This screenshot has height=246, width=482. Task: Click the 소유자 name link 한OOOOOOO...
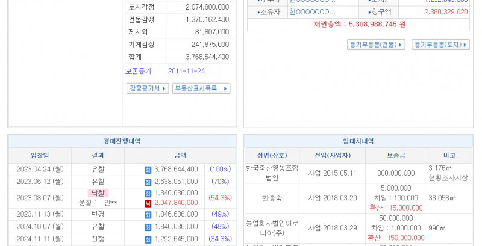[312, 12]
